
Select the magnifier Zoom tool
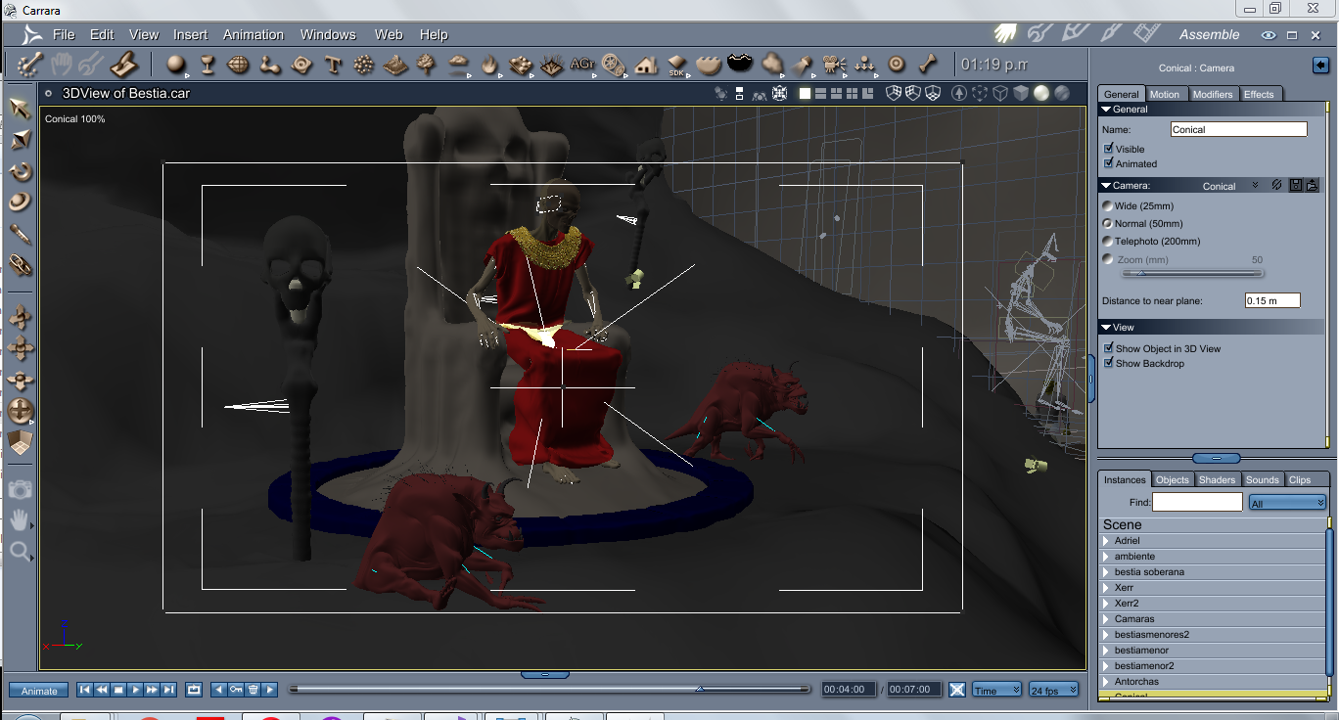(21, 552)
